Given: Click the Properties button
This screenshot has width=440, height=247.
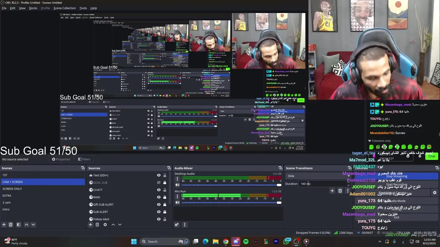Looking at the screenshot, I should pyautogui.click(x=61, y=159).
